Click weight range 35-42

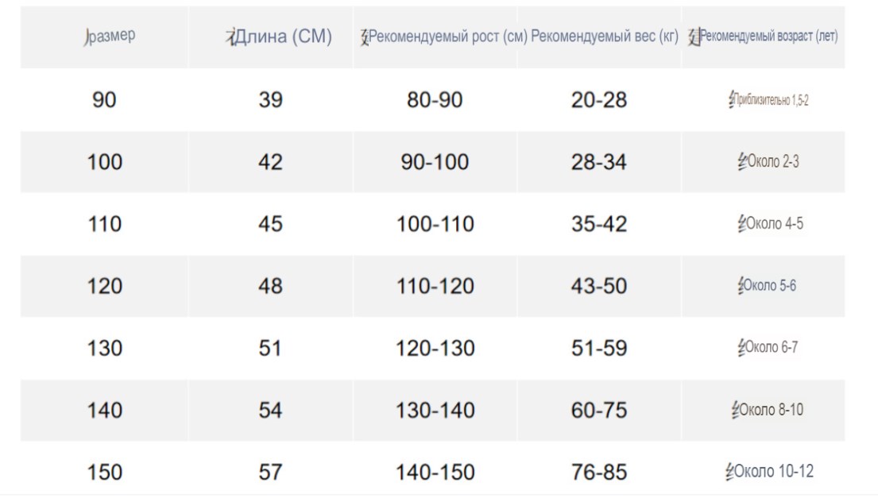tap(599, 225)
